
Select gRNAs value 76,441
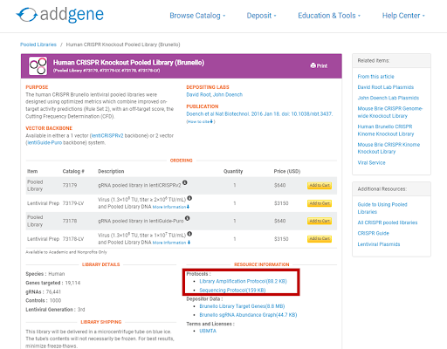click(53, 291)
